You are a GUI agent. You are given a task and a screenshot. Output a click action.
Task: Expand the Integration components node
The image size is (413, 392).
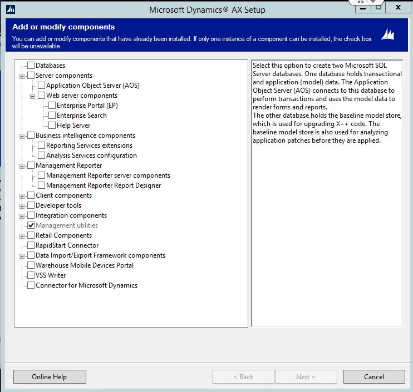coord(22,216)
